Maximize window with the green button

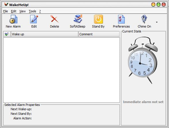click(x=158, y=4)
